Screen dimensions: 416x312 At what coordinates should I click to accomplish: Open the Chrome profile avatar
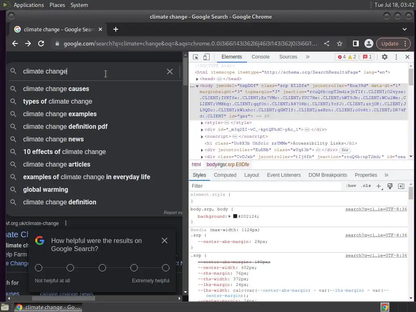pos(369,43)
